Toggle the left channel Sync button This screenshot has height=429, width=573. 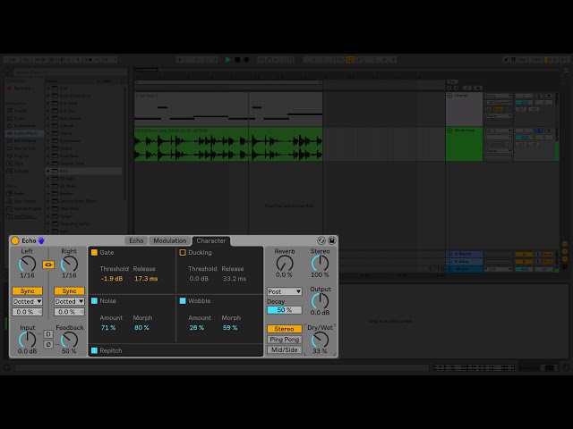point(28,291)
